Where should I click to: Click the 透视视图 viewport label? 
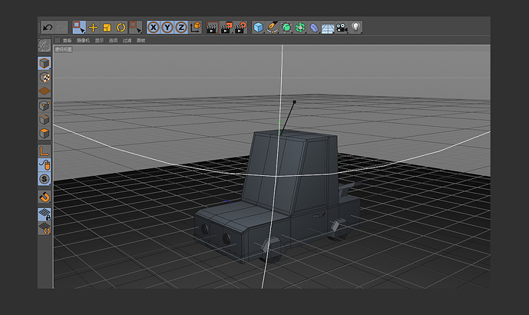pyautogui.click(x=63, y=50)
